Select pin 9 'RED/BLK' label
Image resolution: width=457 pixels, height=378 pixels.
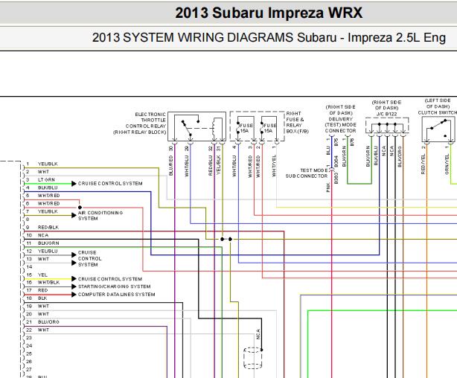48,228
